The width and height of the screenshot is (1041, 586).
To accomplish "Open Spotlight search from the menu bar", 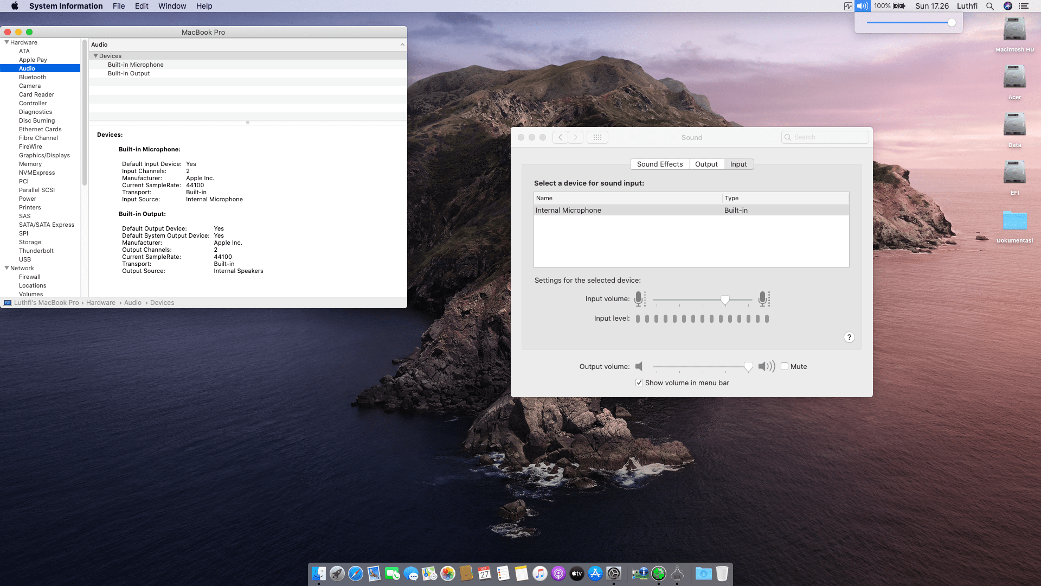I will (x=989, y=6).
